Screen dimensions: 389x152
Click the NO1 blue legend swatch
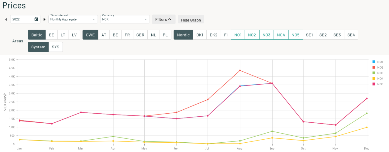[374, 62]
